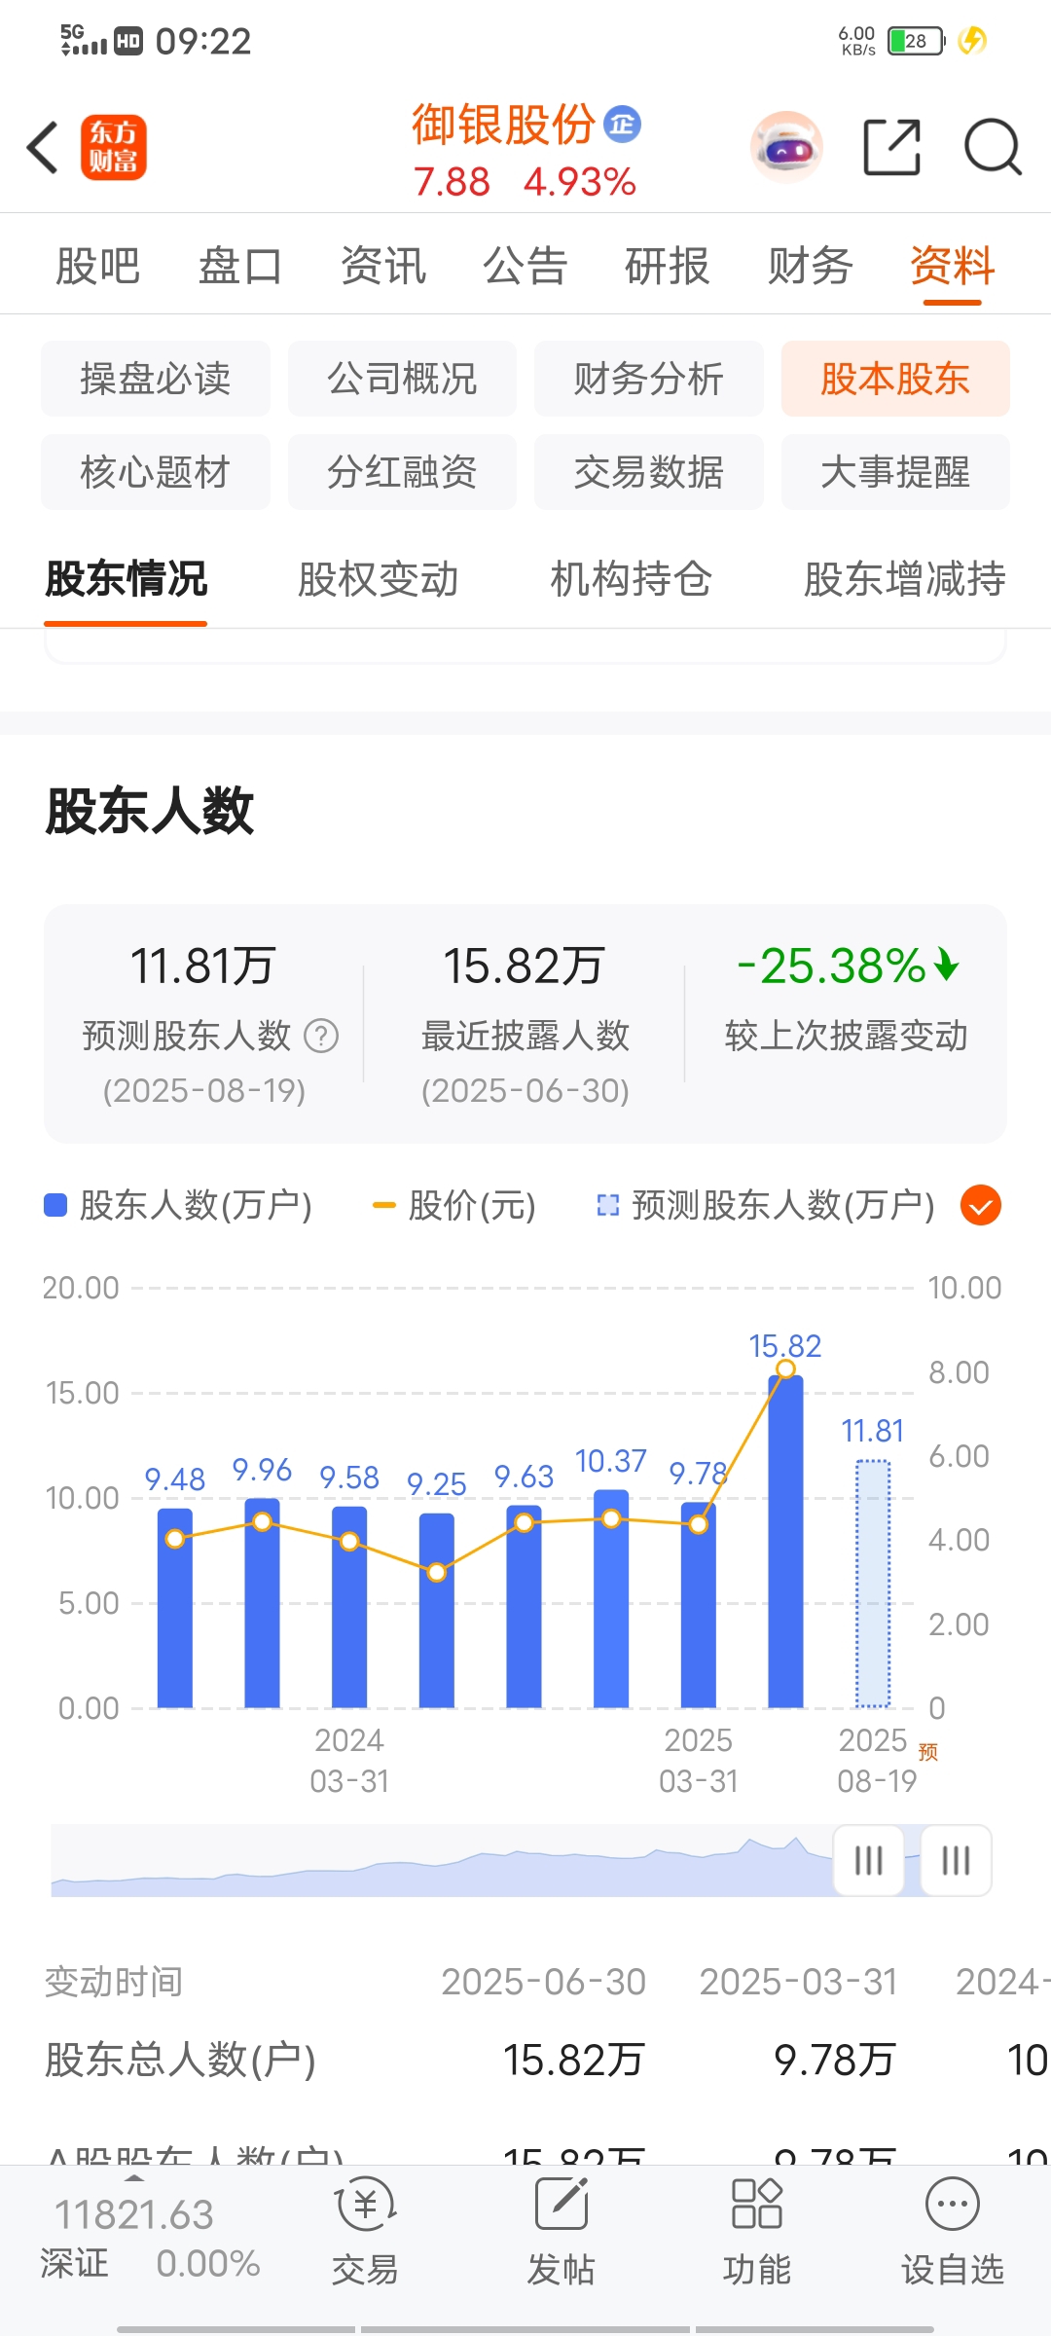The image size is (1051, 2336).
Task: Toggle the 预测股东人数(万户) legend item
Action: point(766,1206)
